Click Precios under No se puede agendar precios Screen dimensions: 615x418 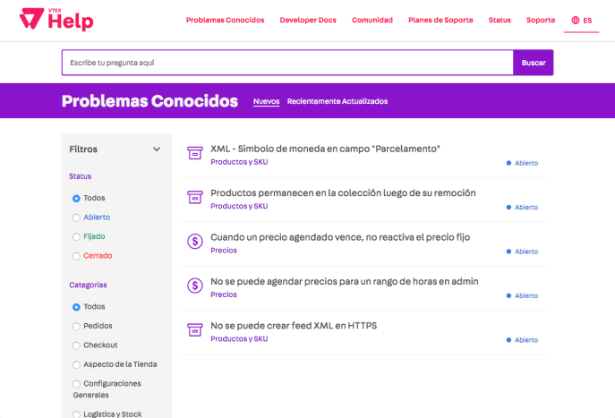click(x=224, y=294)
